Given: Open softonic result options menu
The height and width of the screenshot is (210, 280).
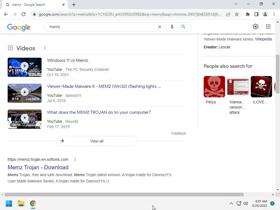Looking at the screenshot, I should coord(75,159).
